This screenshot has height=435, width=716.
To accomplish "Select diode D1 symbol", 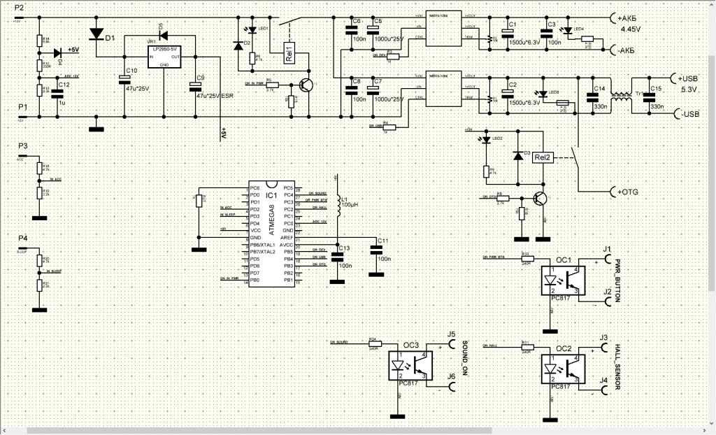I will click(96, 34).
